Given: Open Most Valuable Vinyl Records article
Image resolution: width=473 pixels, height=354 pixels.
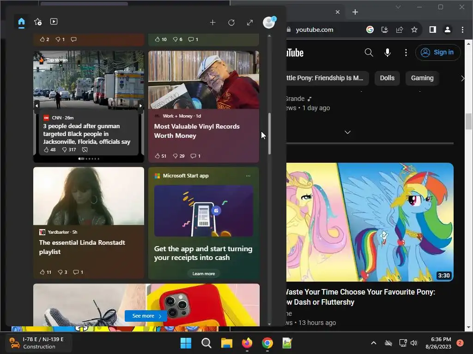Looking at the screenshot, I should point(197,131).
